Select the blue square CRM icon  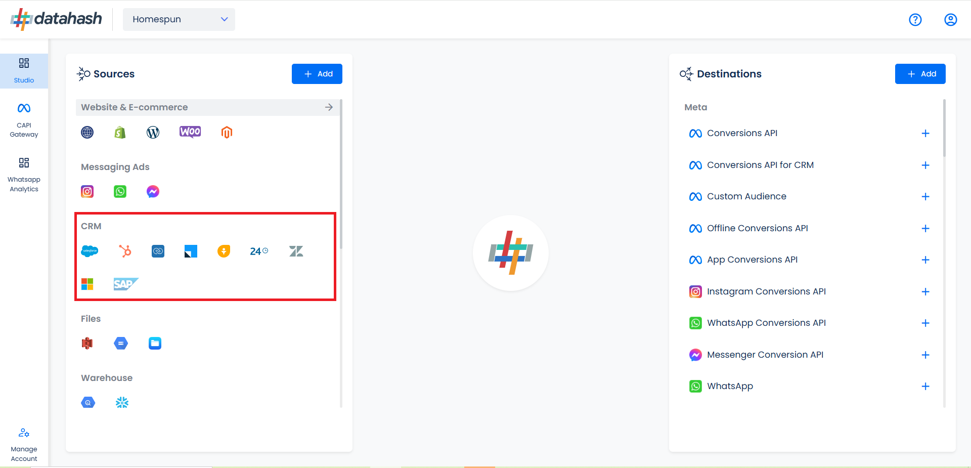191,251
